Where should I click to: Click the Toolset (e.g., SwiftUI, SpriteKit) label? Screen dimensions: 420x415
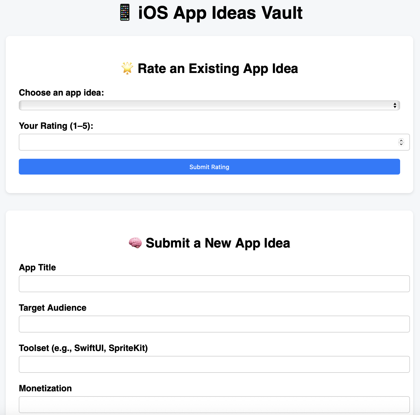tap(83, 348)
